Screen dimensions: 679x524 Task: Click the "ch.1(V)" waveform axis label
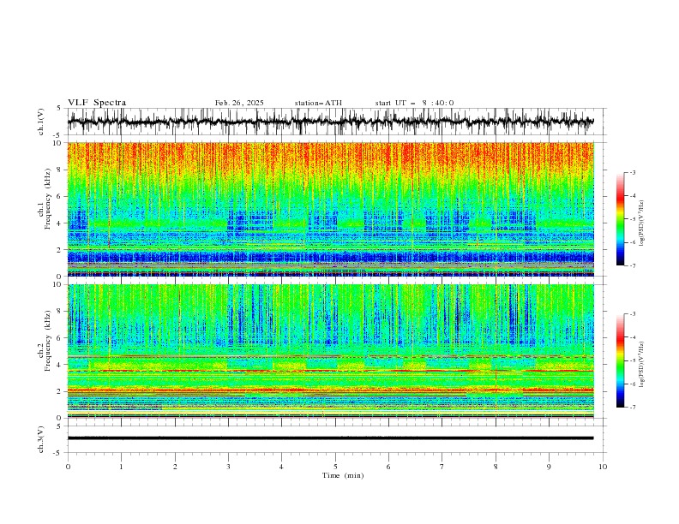[x=41, y=122]
